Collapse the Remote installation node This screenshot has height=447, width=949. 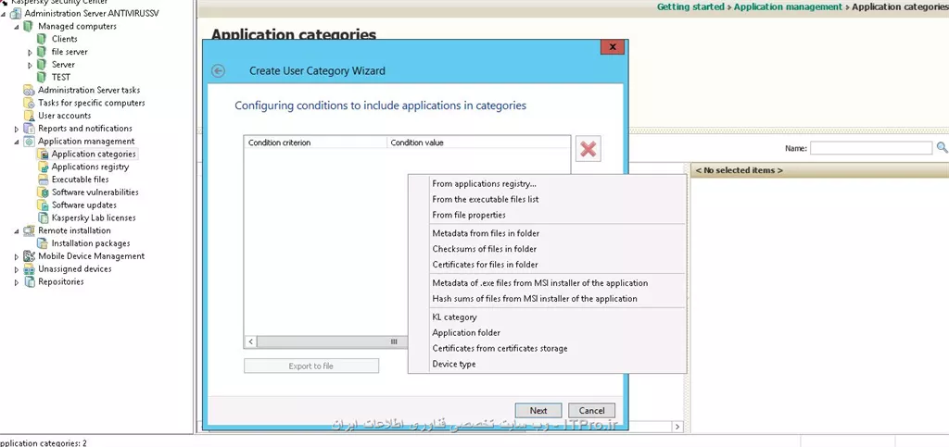[17, 230]
